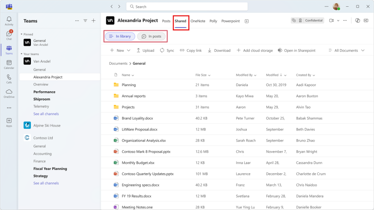Image resolution: width=374 pixels, height=210 pixels.
Task: Open the All Documents view dropdown
Action: coord(346,50)
